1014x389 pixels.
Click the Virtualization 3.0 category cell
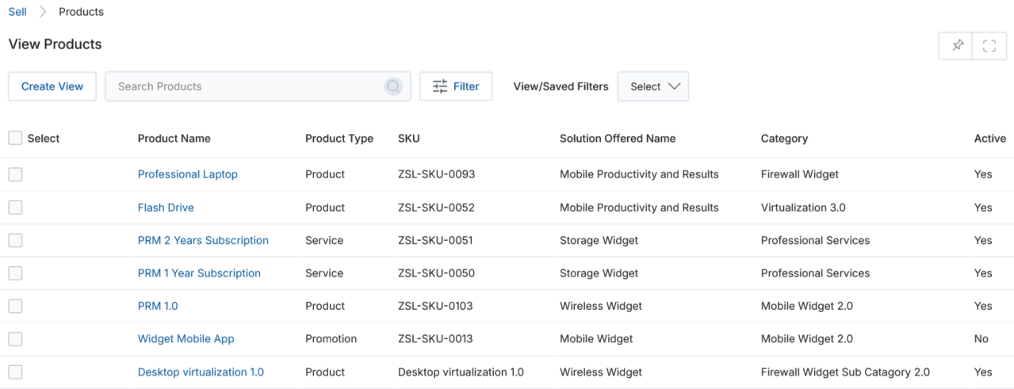pos(803,208)
